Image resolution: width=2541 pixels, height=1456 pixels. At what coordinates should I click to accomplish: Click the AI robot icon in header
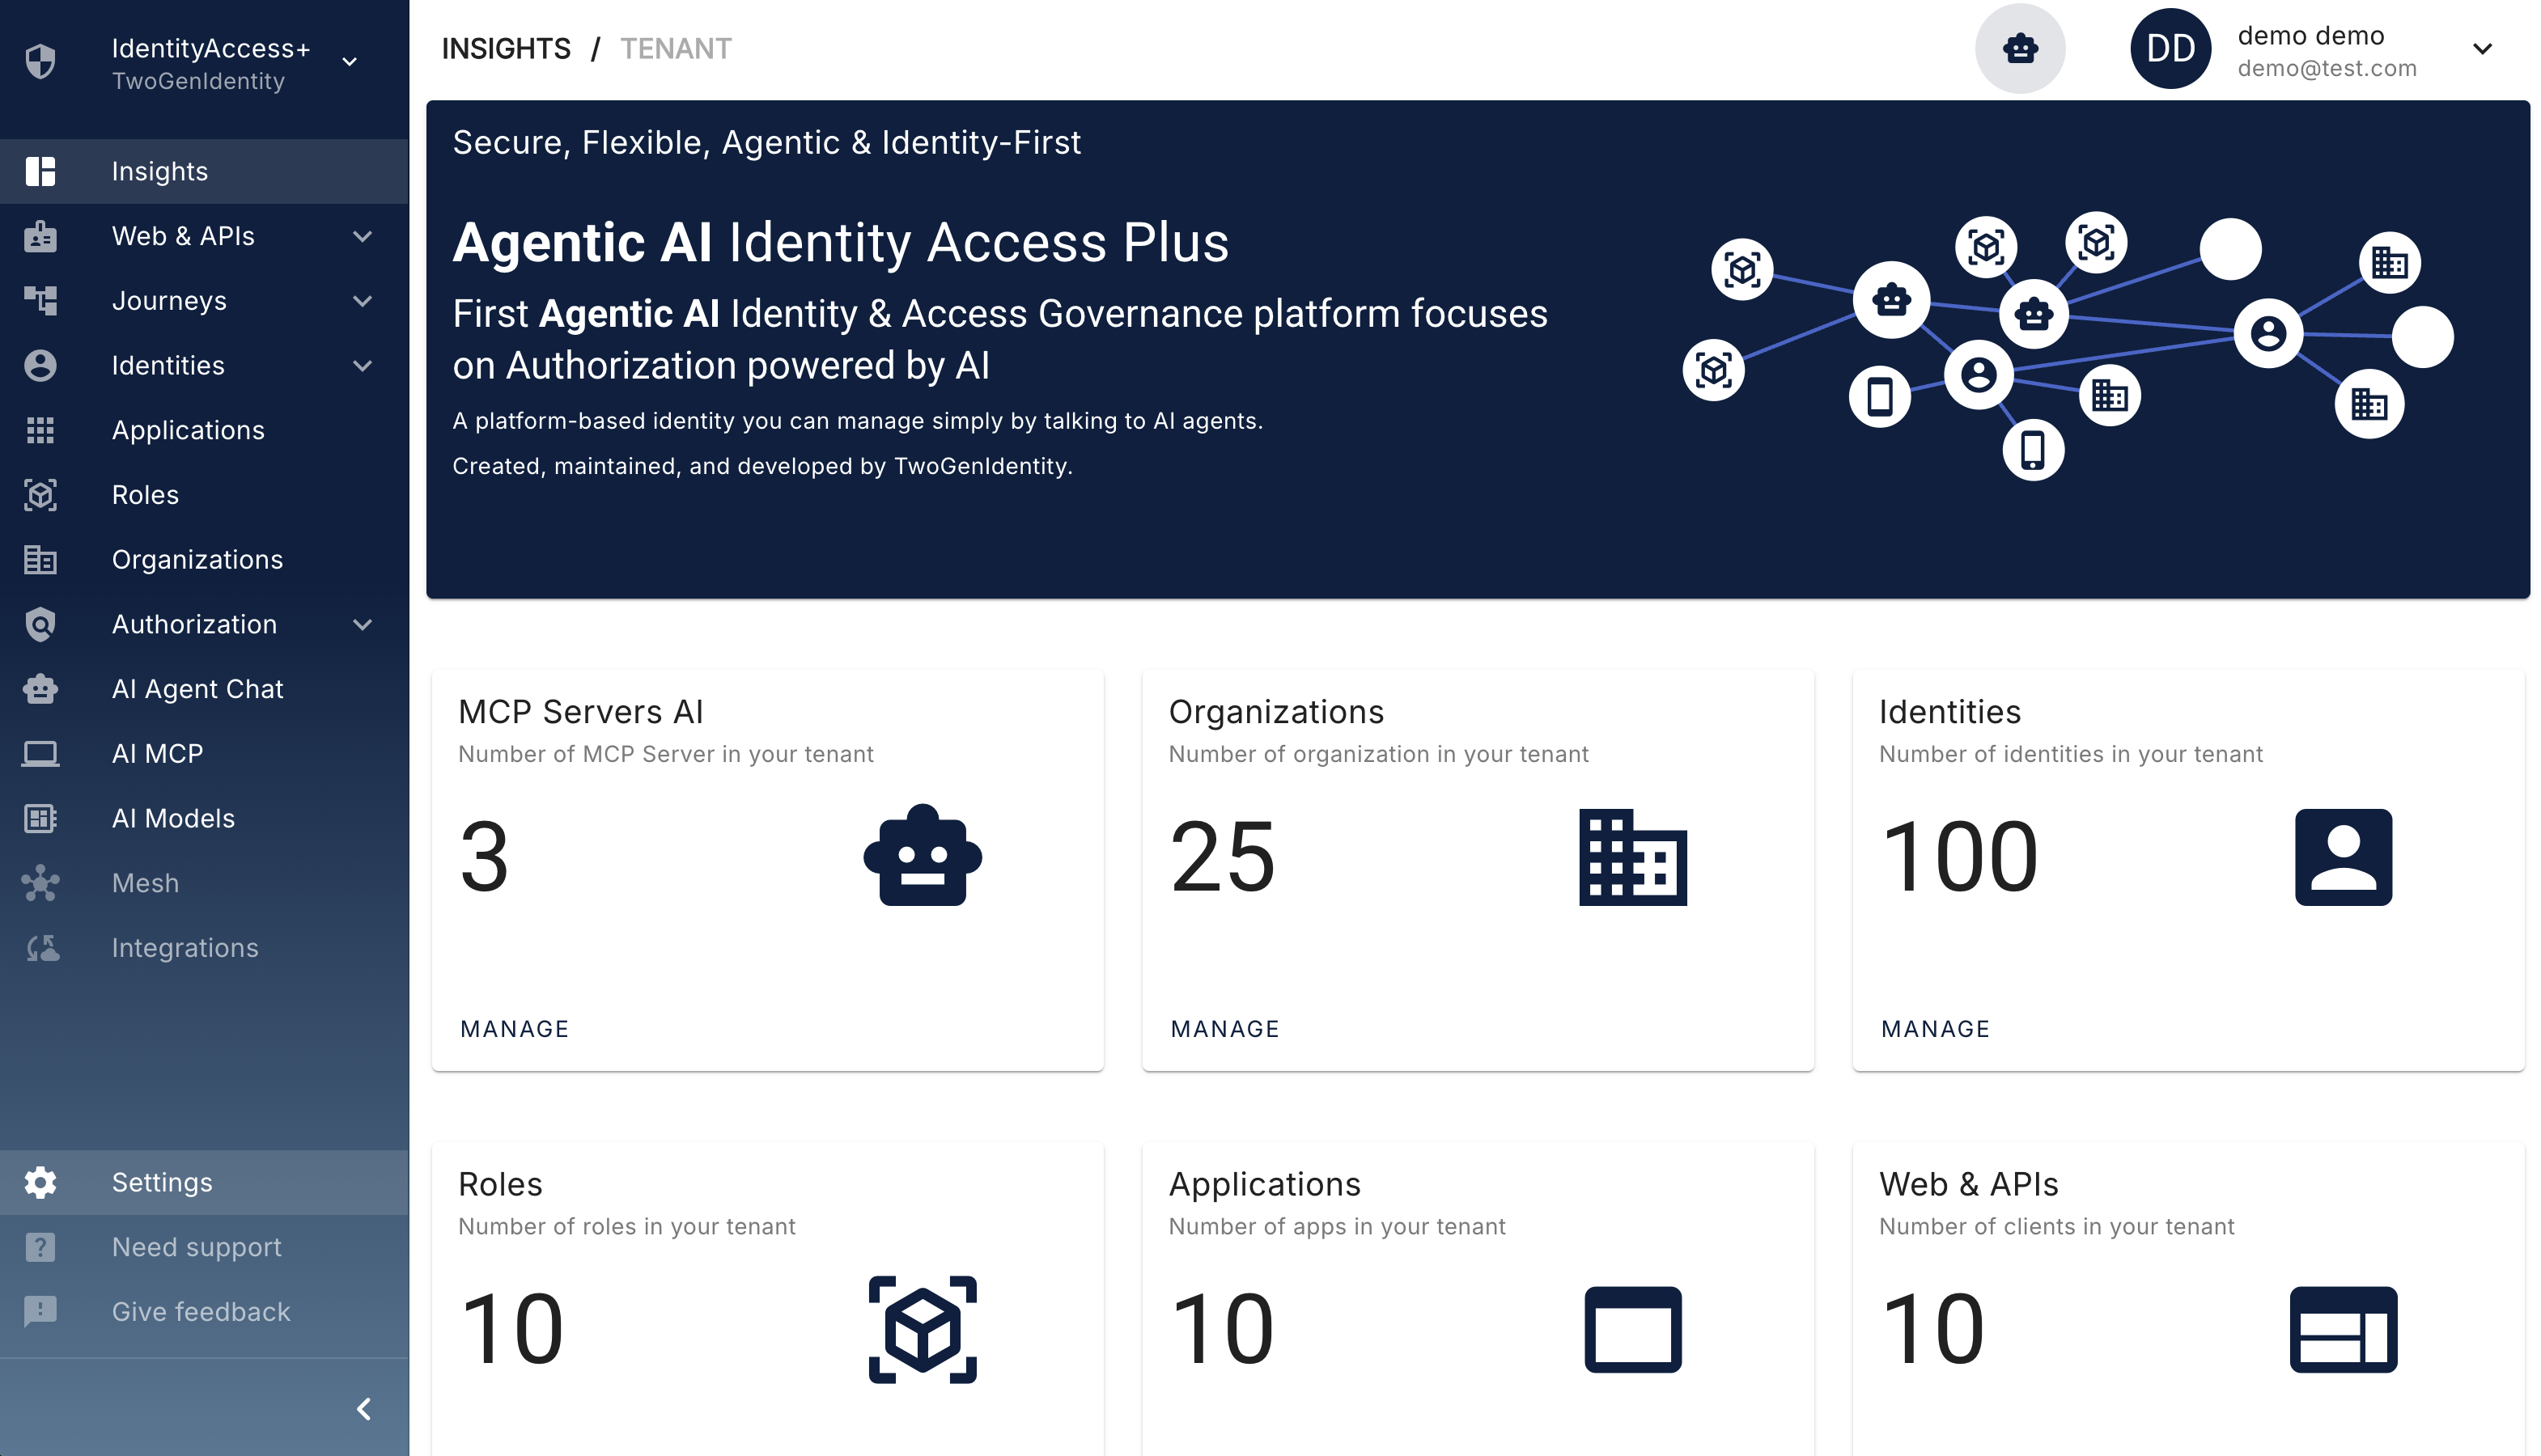tap(2019, 48)
